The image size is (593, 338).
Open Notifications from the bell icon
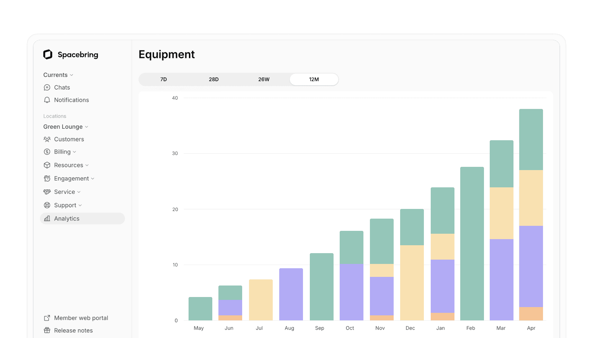(47, 100)
